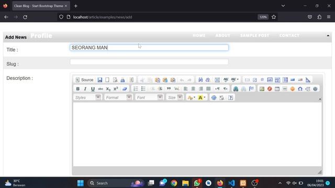
Task: Bookmark this page with star icon
Action: pos(274,17)
